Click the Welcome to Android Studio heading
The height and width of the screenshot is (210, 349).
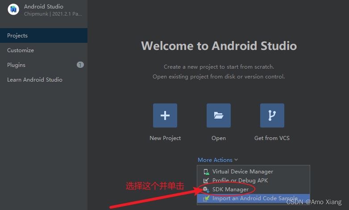coord(219,46)
